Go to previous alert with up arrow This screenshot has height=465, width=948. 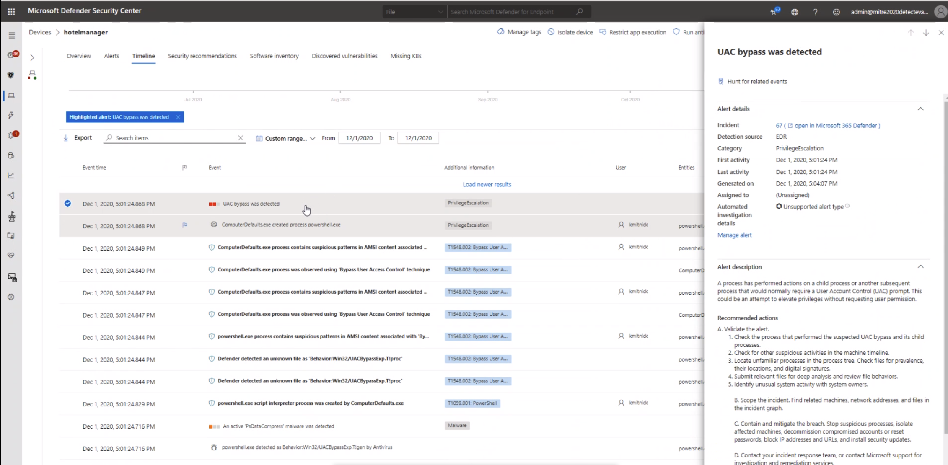point(910,33)
